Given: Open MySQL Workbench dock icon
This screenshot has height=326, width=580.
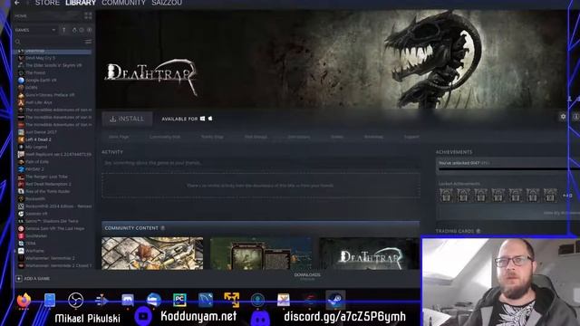Looking at the screenshot, I should click(x=206, y=300).
